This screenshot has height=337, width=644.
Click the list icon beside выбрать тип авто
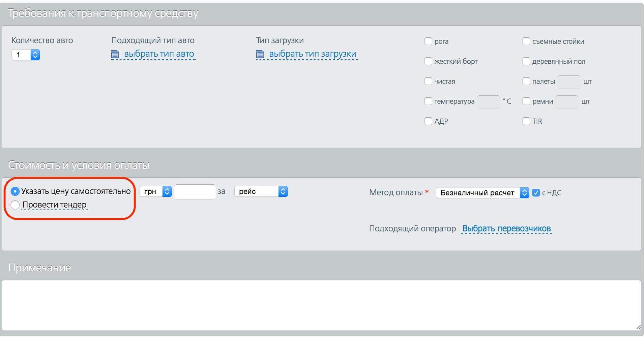115,54
